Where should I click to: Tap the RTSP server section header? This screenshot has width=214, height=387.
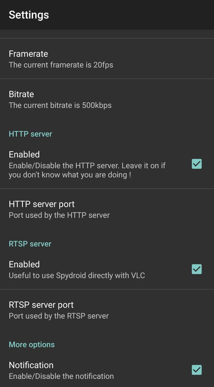pyautogui.click(x=30, y=244)
